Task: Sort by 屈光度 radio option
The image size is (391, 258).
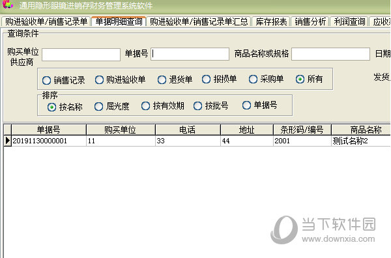Action: click(111, 106)
